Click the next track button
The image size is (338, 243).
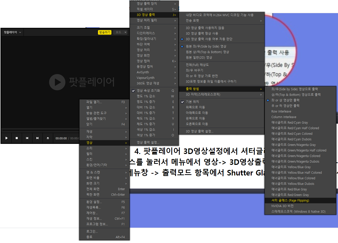[37, 138]
